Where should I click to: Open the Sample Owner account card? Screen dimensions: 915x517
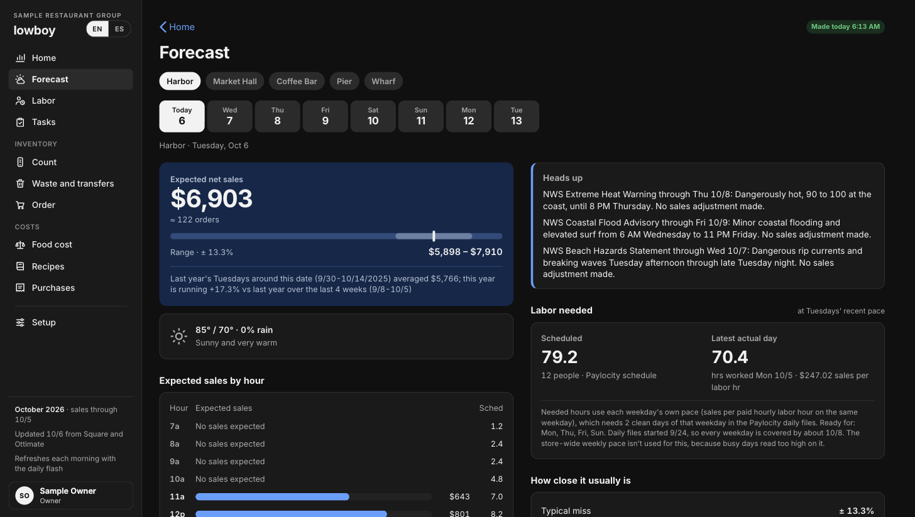tap(70, 496)
